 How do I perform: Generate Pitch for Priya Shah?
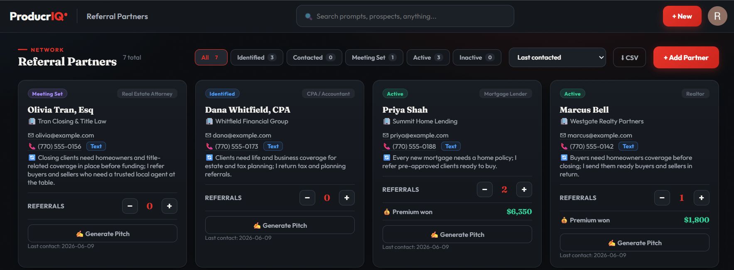coord(457,234)
